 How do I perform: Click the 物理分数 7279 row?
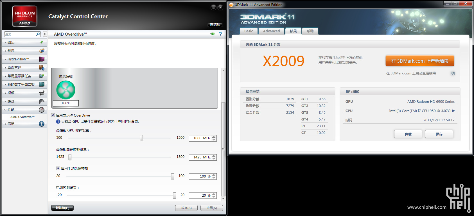(x=270, y=106)
